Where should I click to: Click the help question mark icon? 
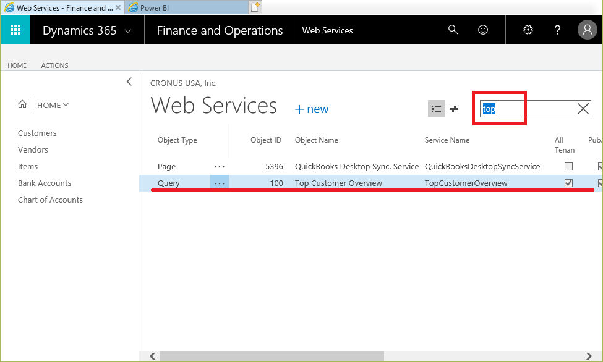click(x=557, y=30)
